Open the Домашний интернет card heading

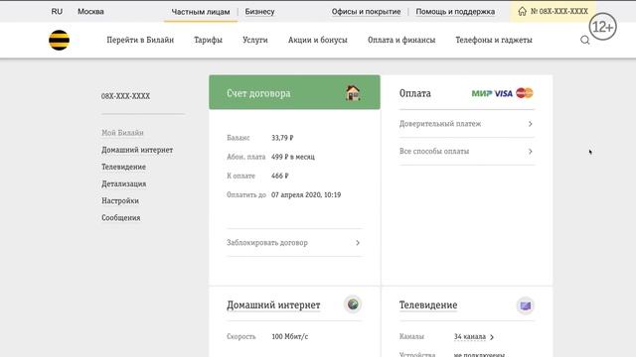(x=273, y=305)
